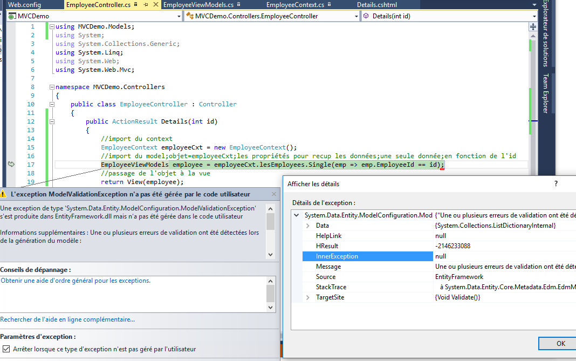This screenshot has height=361, width=576.
Task: Collapse the namespace MVCDemo.Controllers block
Action: (x=51, y=87)
